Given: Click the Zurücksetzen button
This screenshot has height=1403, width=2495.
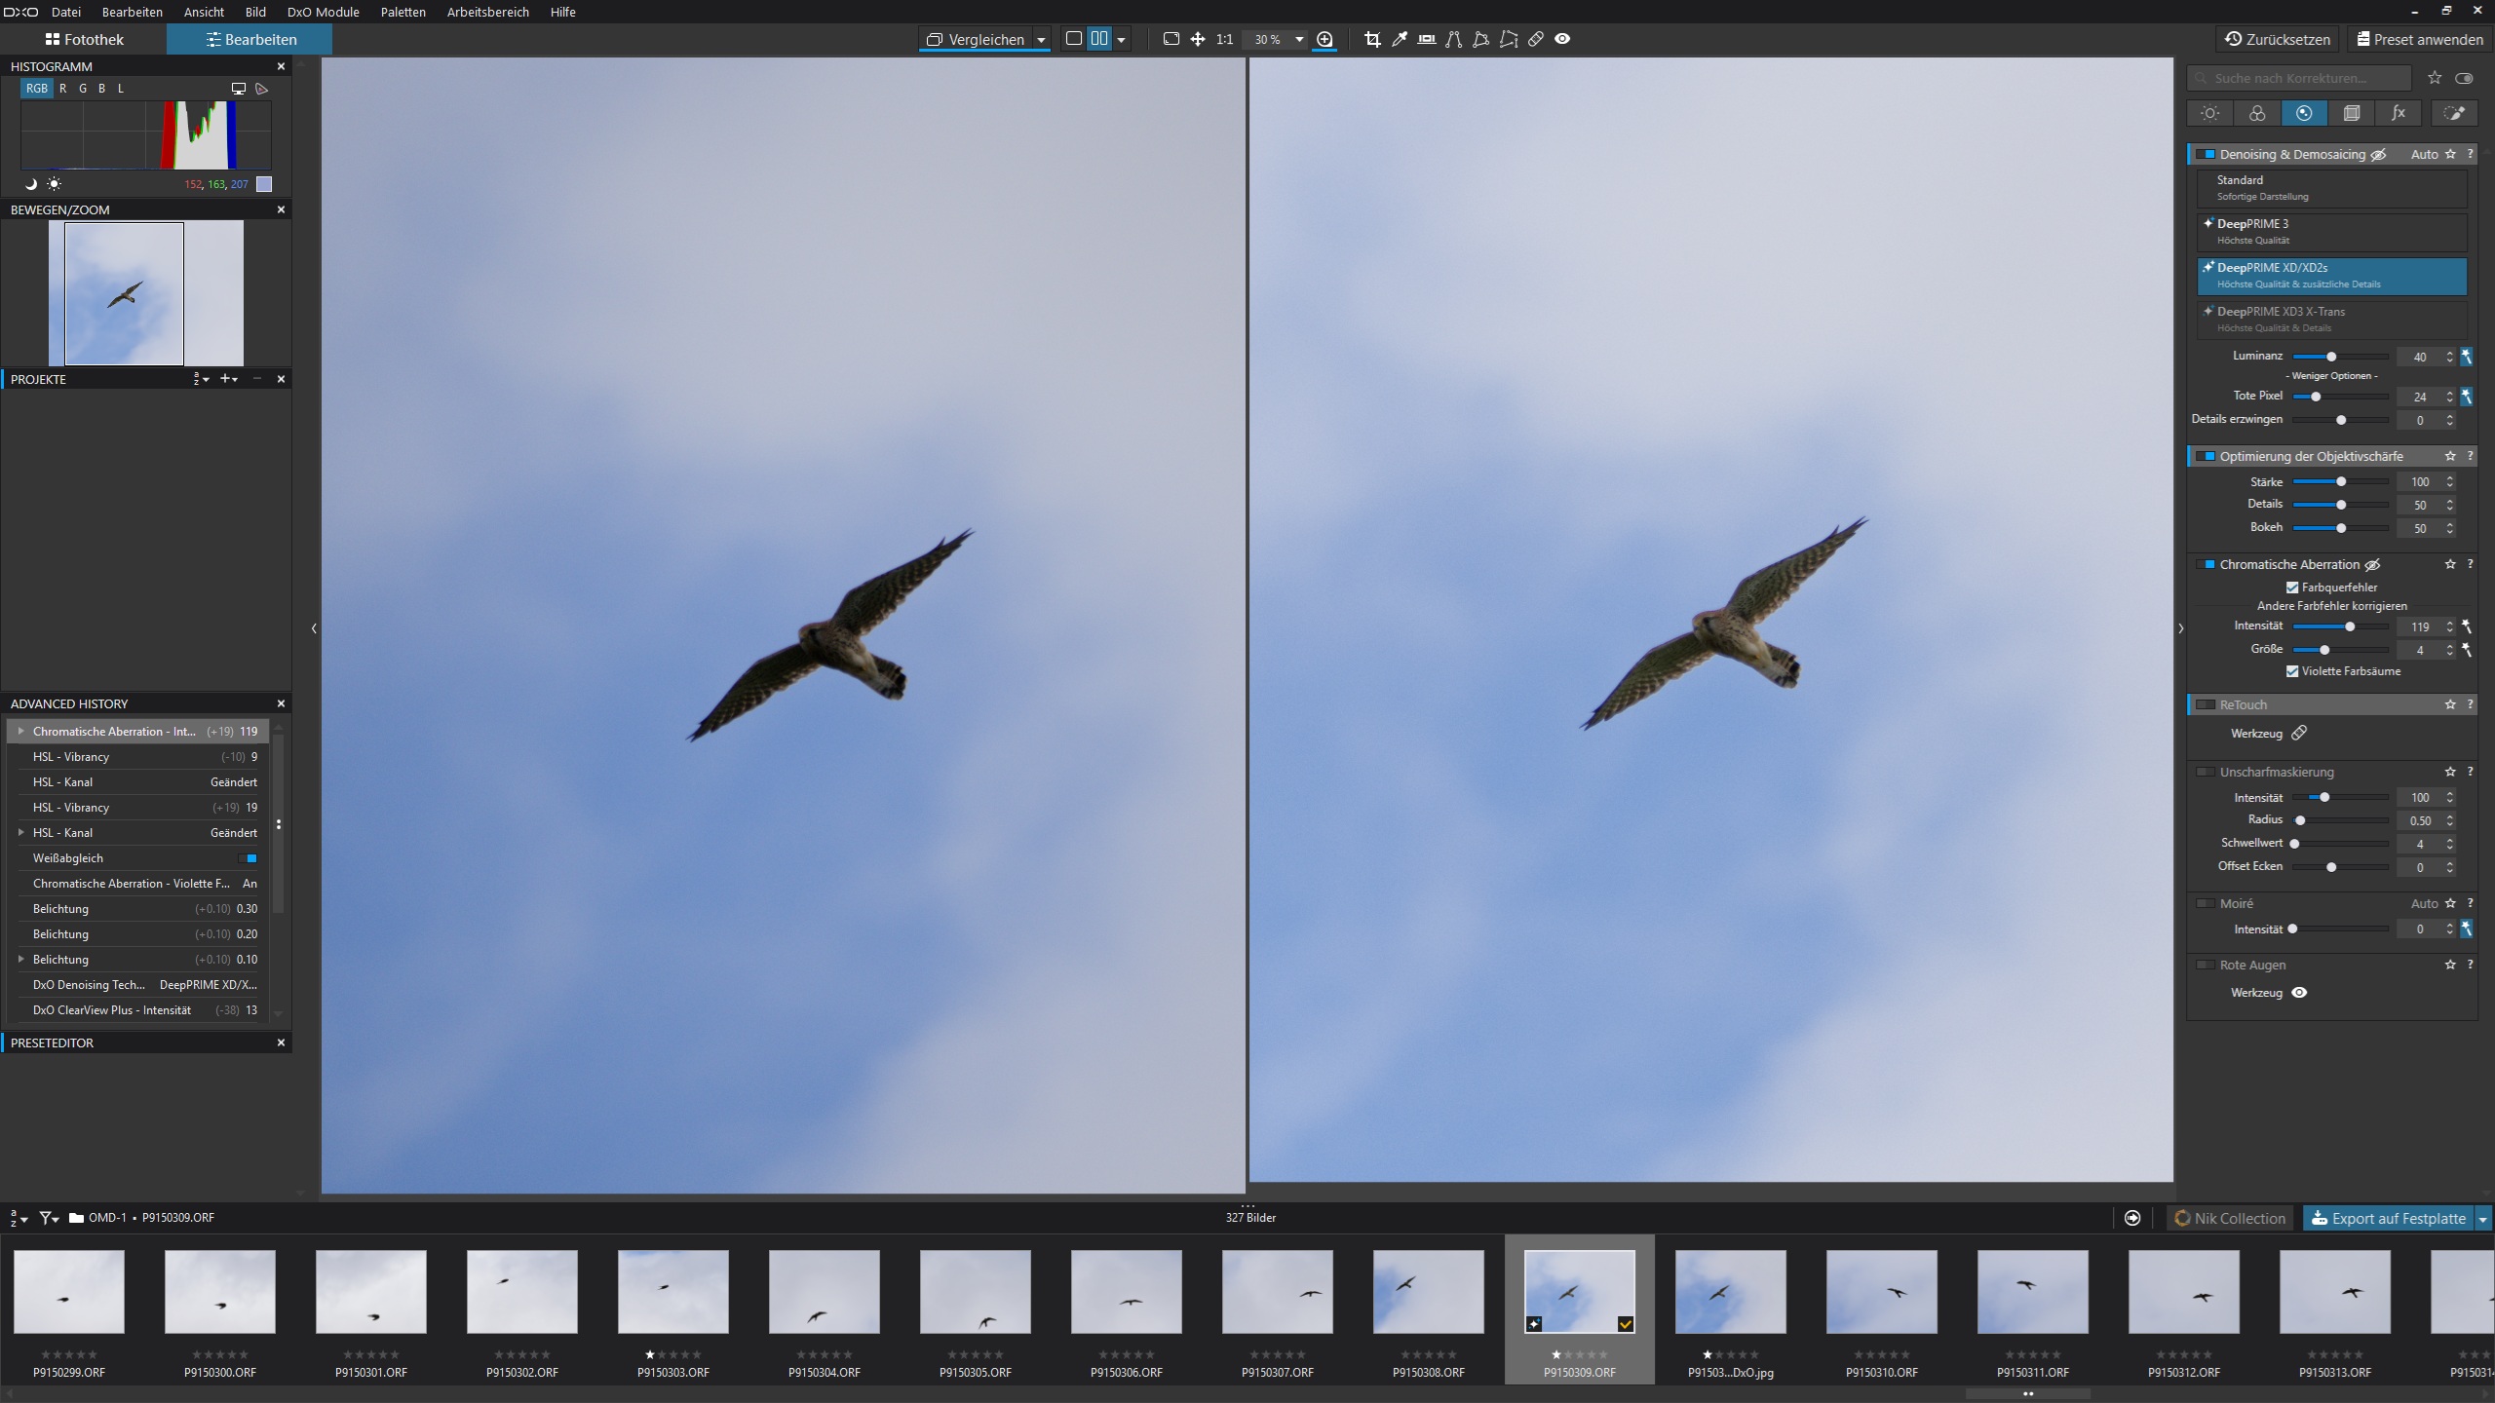Looking at the screenshot, I should point(2278,39).
